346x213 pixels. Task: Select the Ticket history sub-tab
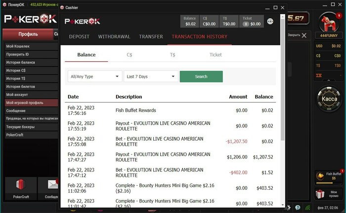coord(216,55)
